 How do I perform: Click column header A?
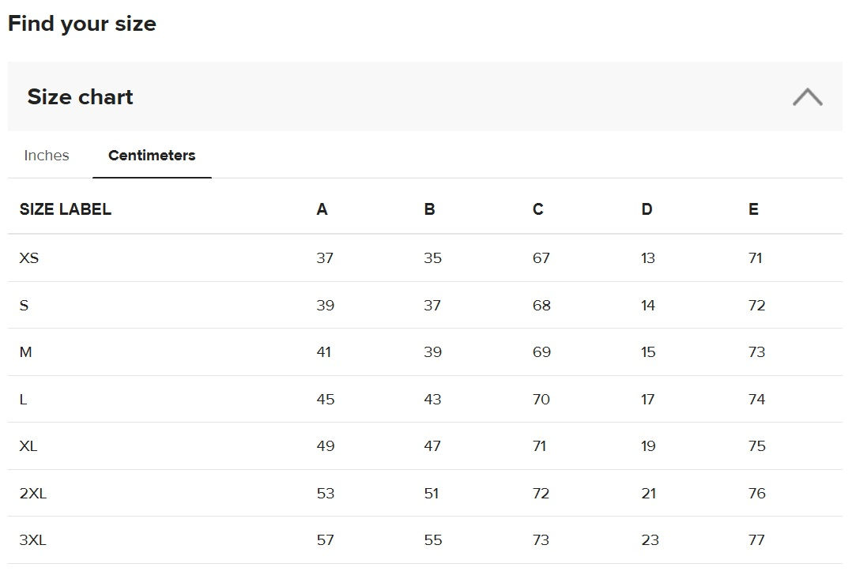(322, 209)
